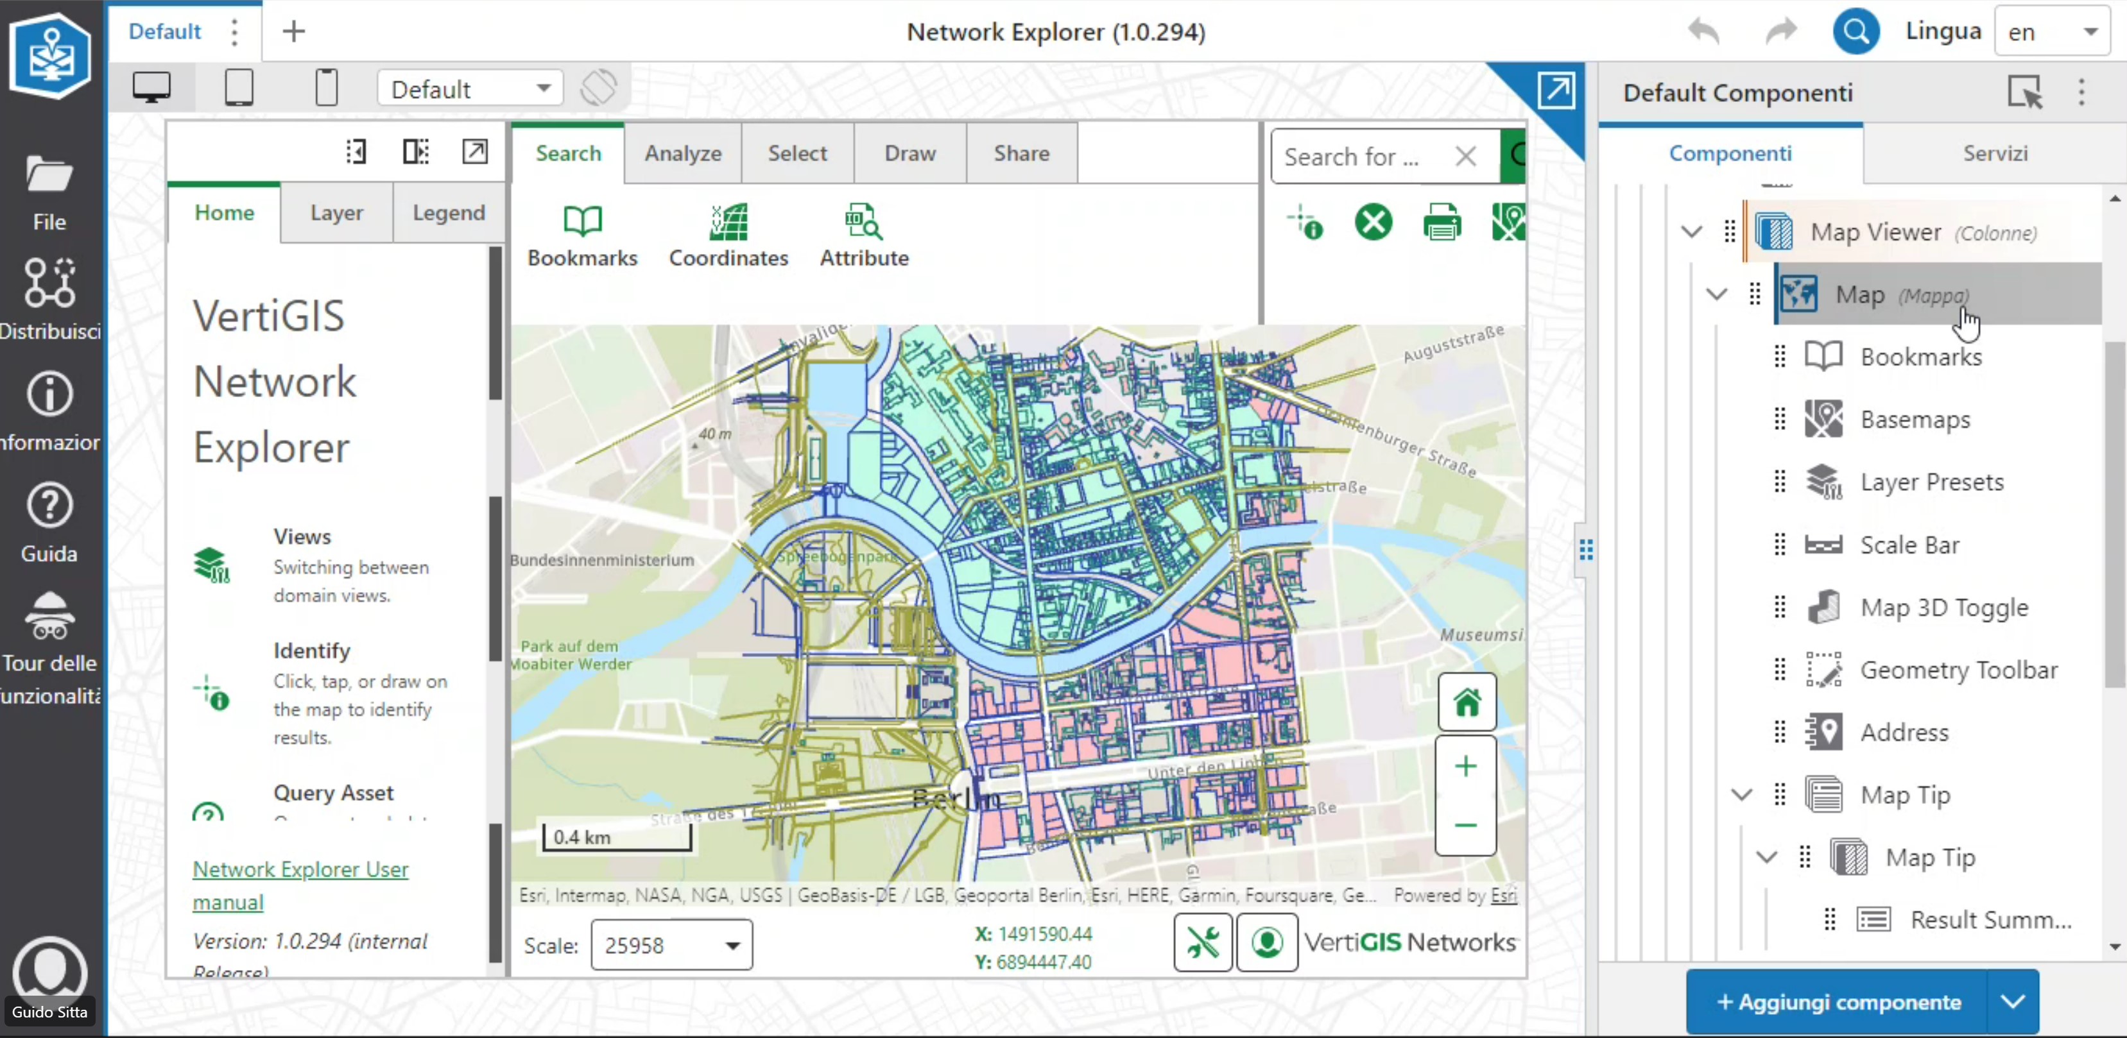
Task: Click the map home extent button
Action: (x=1467, y=702)
